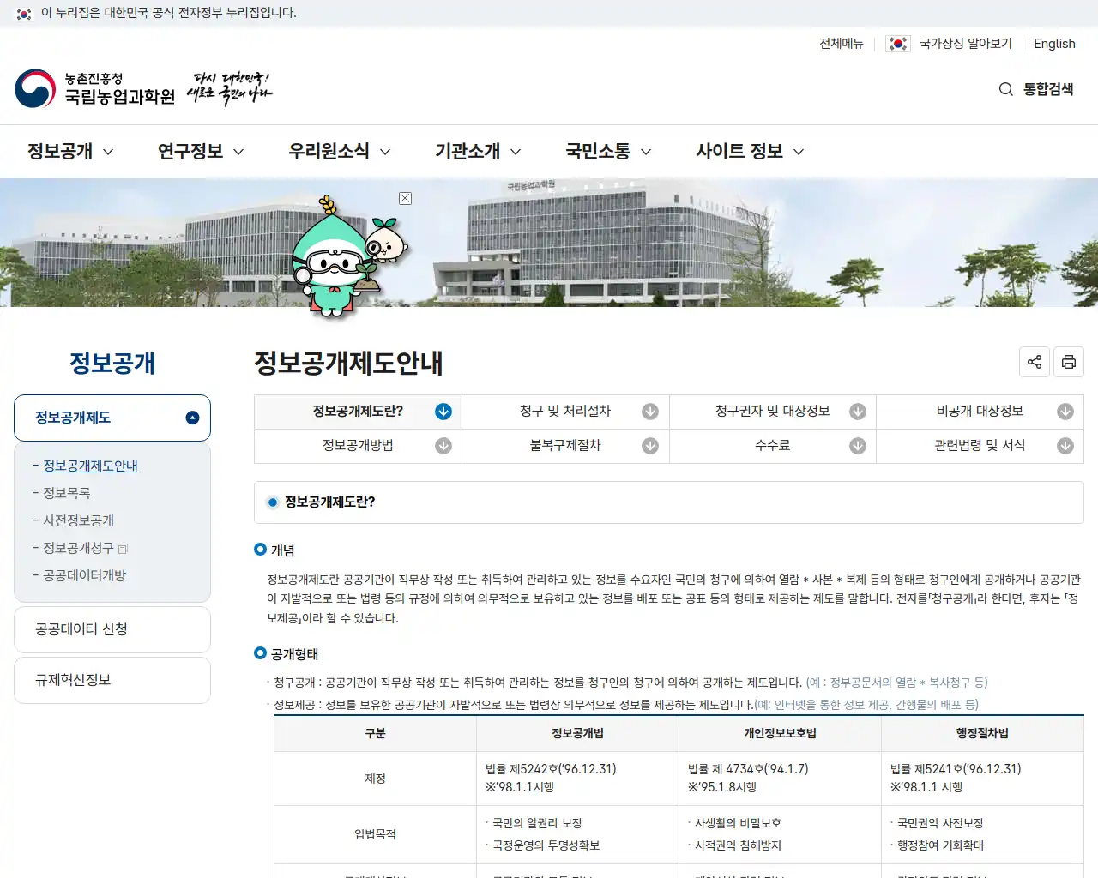The width and height of the screenshot is (1098, 878).
Task: Click the share icon button
Action: (x=1035, y=362)
